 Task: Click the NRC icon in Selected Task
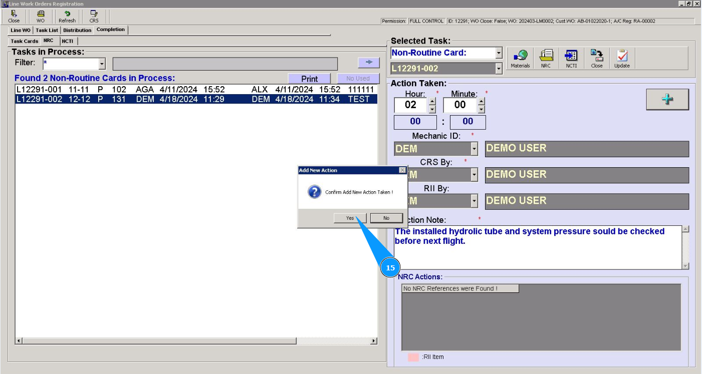(x=546, y=59)
